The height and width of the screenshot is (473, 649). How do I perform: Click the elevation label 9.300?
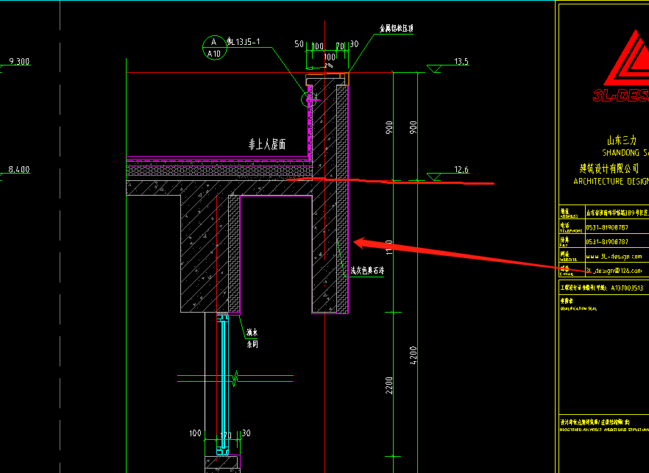[19, 61]
